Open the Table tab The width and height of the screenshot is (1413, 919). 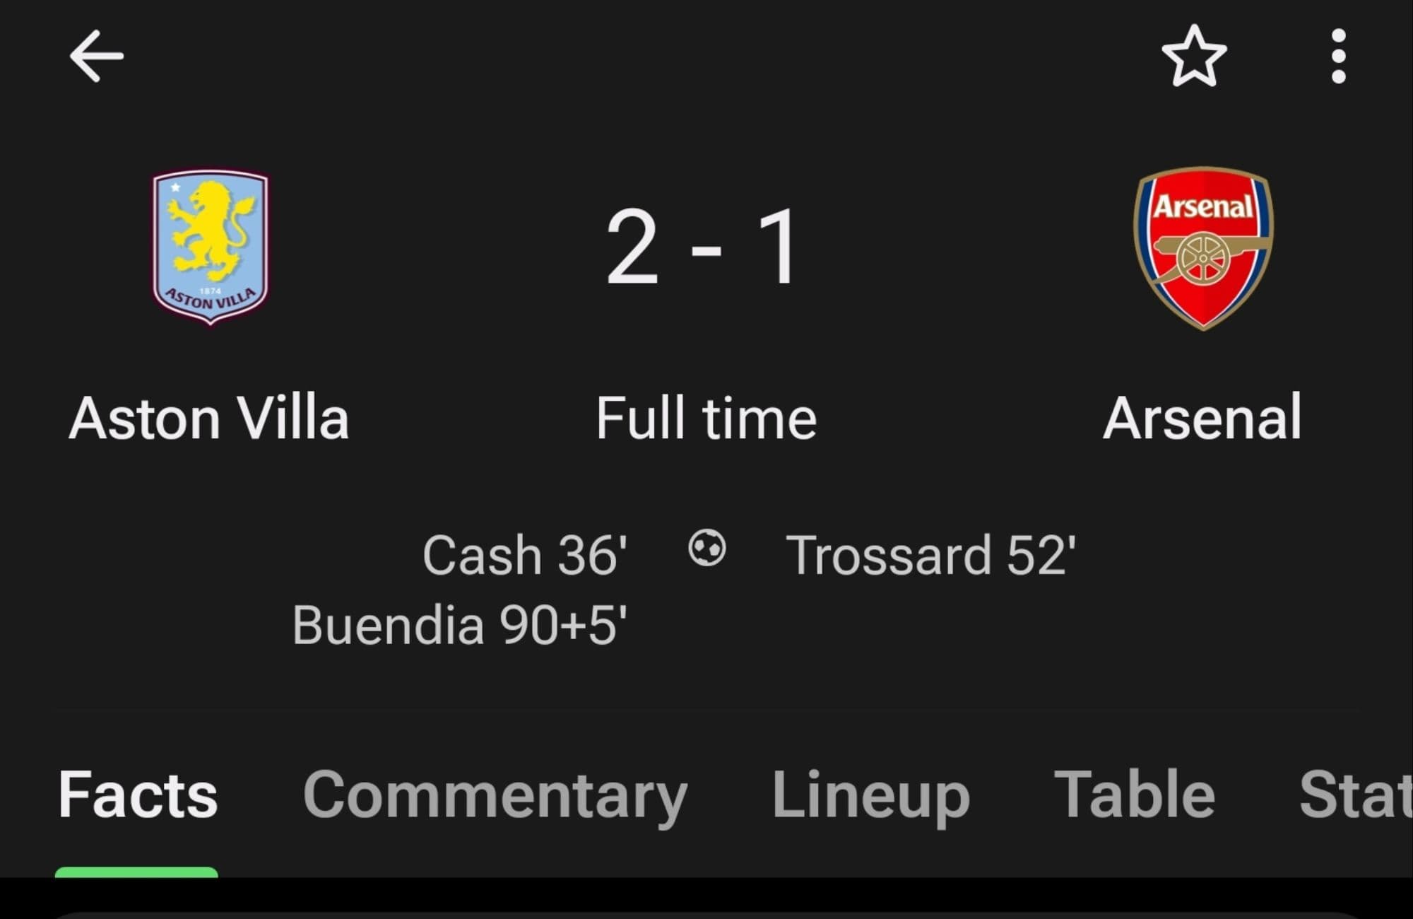click(1134, 795)
